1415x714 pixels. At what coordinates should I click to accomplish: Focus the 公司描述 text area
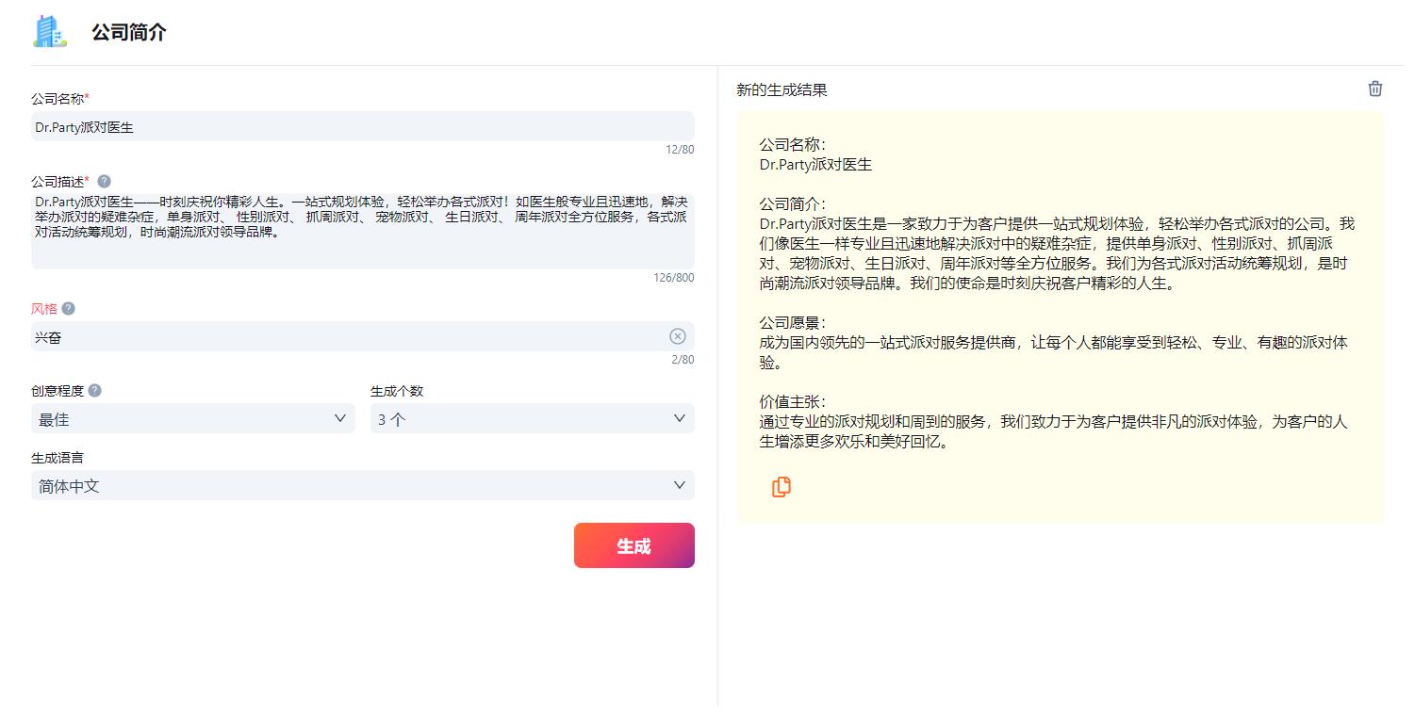coord(363,231)
